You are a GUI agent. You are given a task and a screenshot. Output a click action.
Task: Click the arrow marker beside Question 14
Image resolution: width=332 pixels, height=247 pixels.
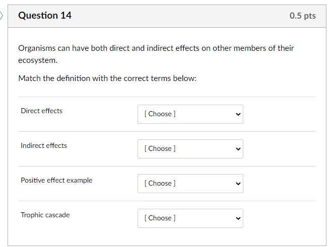click(2, 16)
